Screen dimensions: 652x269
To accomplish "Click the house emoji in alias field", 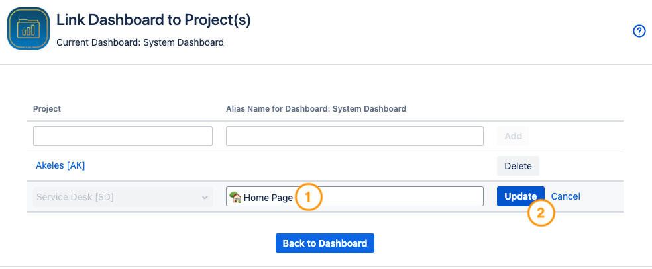I will click(235, 197).
